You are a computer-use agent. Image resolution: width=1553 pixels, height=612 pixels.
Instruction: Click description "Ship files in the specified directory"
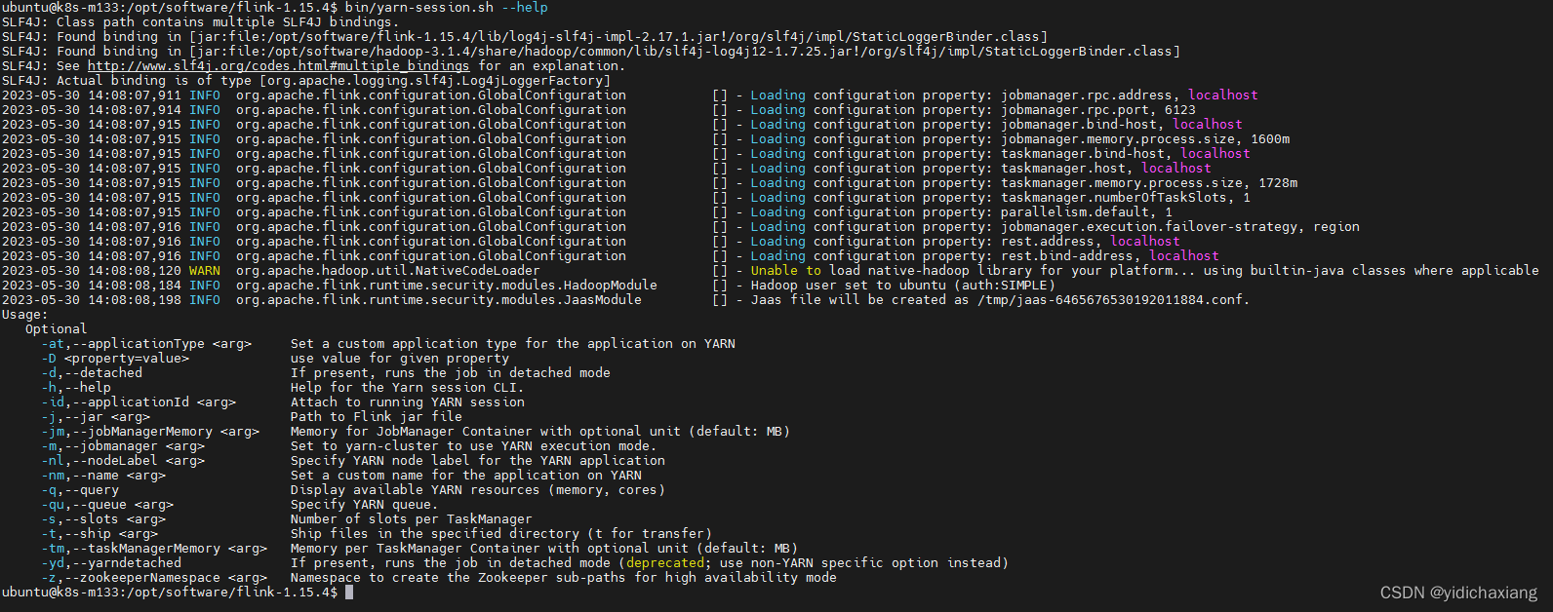(x=435, y=534)
